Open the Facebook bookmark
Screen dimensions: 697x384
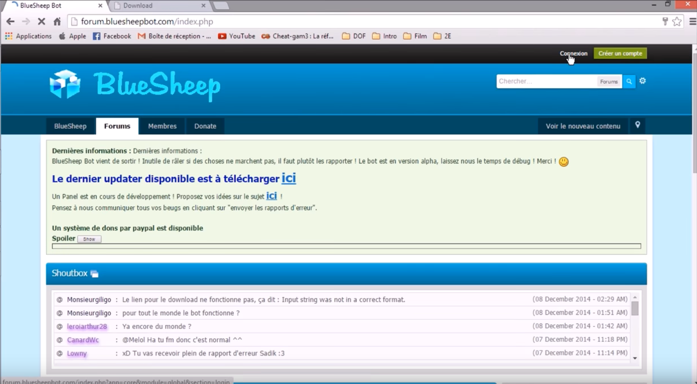tap(112, 36)
